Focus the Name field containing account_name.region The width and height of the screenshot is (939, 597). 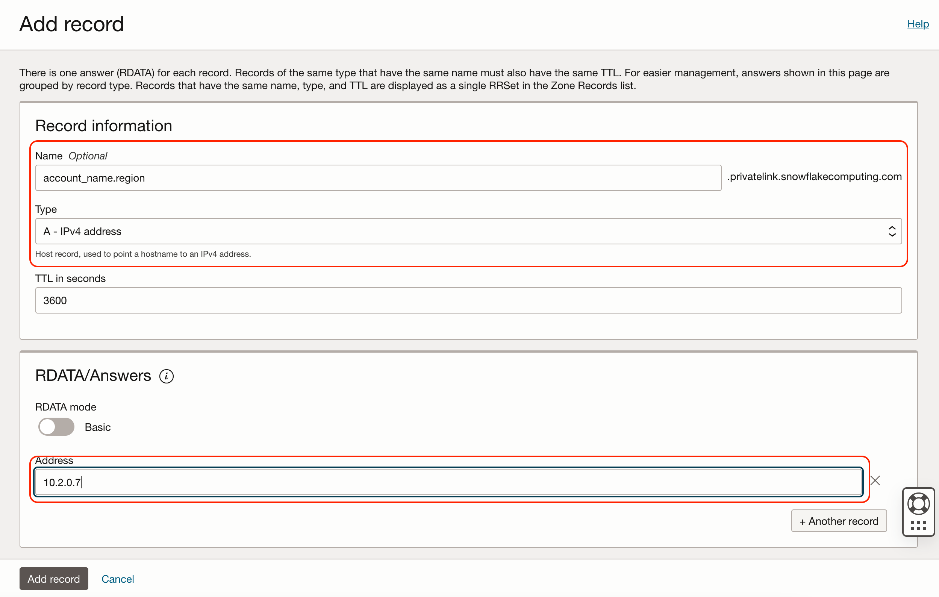(x=377, y=178)
